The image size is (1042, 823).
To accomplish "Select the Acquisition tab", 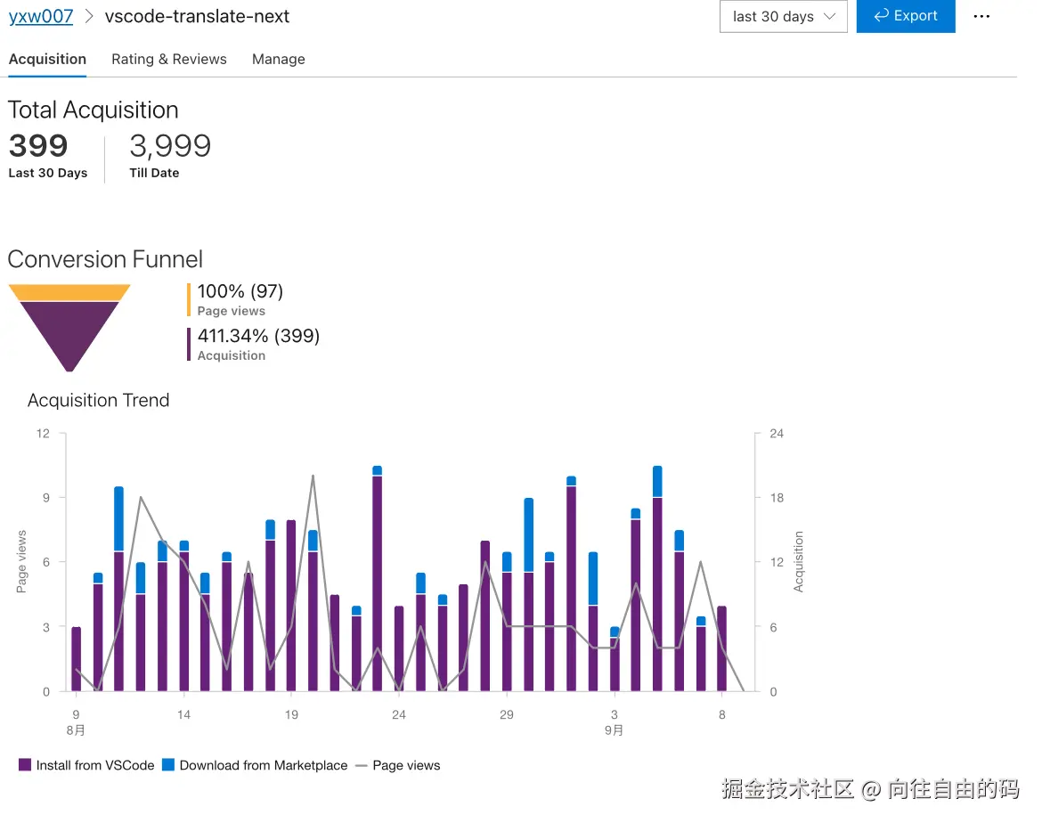I will (47, 59).
